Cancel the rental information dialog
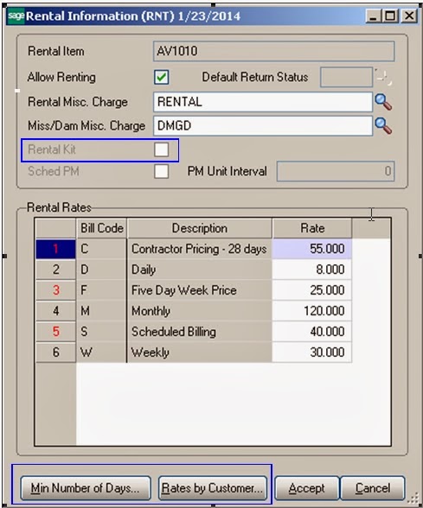423x508 pixels. click(373, 488)
